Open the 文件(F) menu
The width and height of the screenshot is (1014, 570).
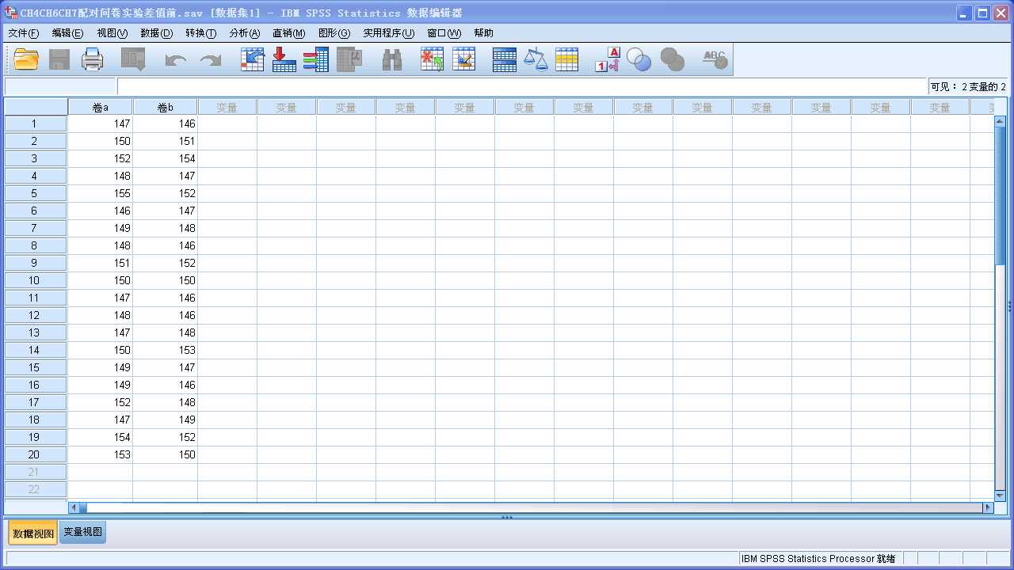(23, 33)
